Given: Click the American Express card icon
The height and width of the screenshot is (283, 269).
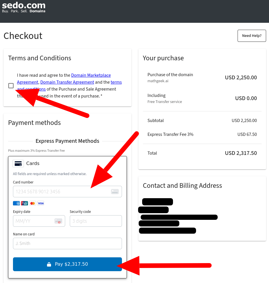Looking at the screenshot, I should [16, 203].
